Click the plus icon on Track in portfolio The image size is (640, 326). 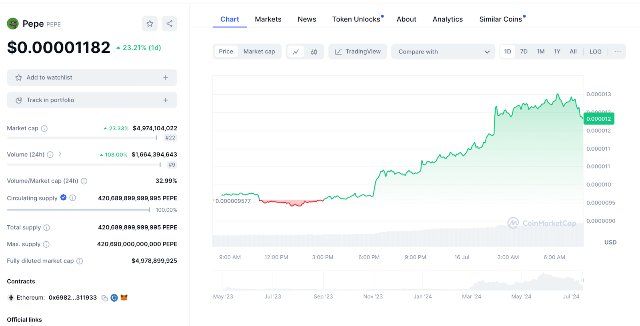click(x=165, y=100)
